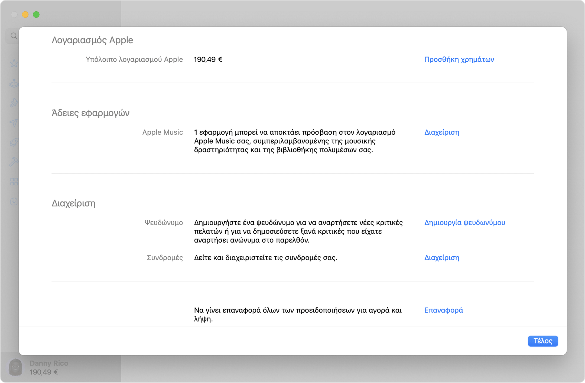Click the Άδειες εφαρμογών section heading
This screenshot has width=585, height=383.
90,113
